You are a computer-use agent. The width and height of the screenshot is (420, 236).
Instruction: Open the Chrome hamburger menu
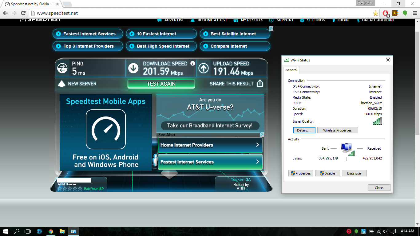414,13
